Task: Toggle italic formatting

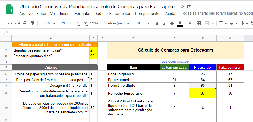Action: coord(164,23)
